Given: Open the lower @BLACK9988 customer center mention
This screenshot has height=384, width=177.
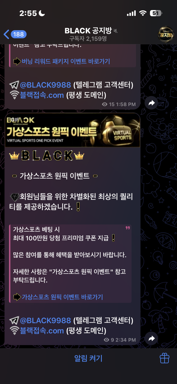Looking at the screenshot, I should pos(45,320).
